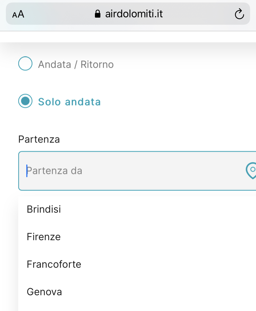Open the AA text size menu

point(18,14)
